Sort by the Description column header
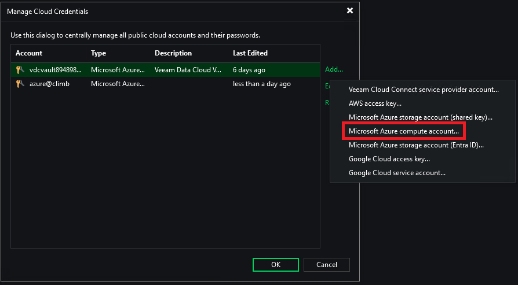Screen dimensions: 518x285 (173, 53)
